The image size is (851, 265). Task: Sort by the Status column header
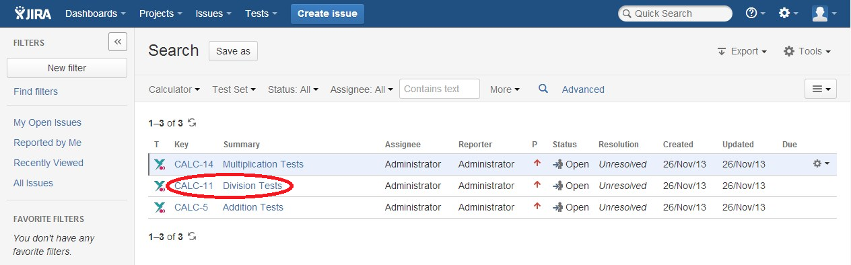tap(565, 145)
